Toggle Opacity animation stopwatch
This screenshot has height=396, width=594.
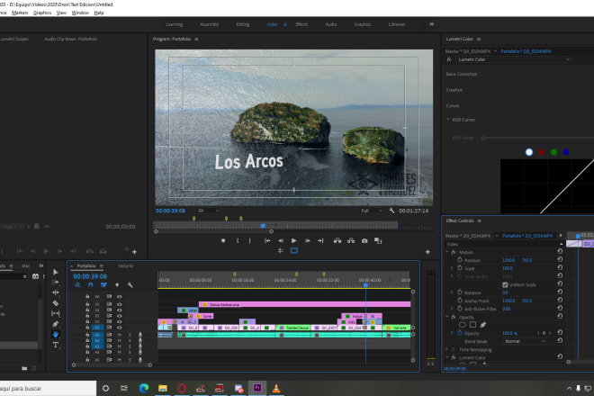[x=460, y=333]
